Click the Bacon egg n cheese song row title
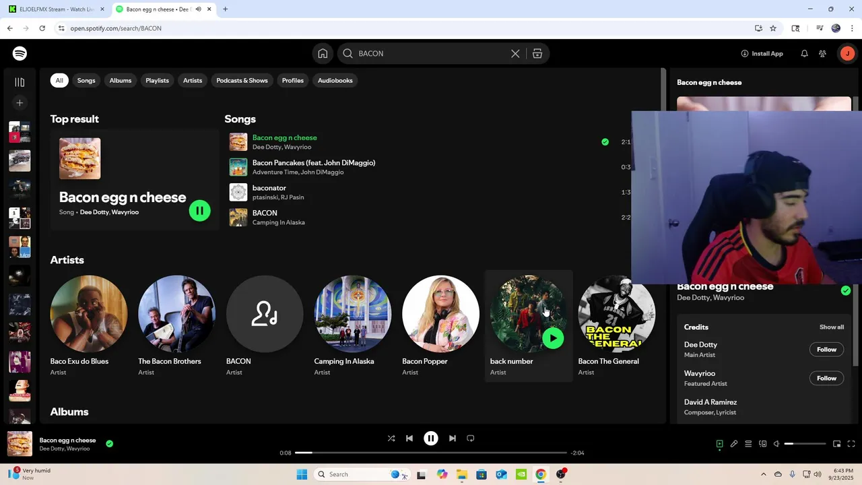The image size is (862, 485). click(284, 137)
